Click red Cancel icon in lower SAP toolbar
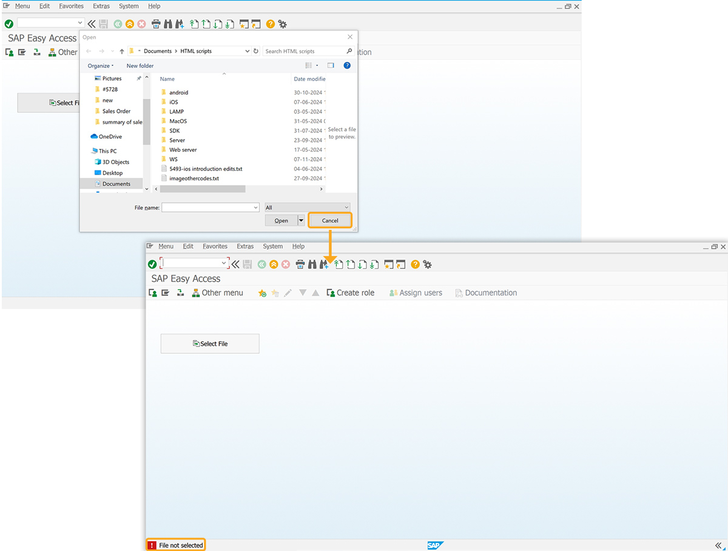The width and height of the screenshot is (728, 551). coord(285,265)
